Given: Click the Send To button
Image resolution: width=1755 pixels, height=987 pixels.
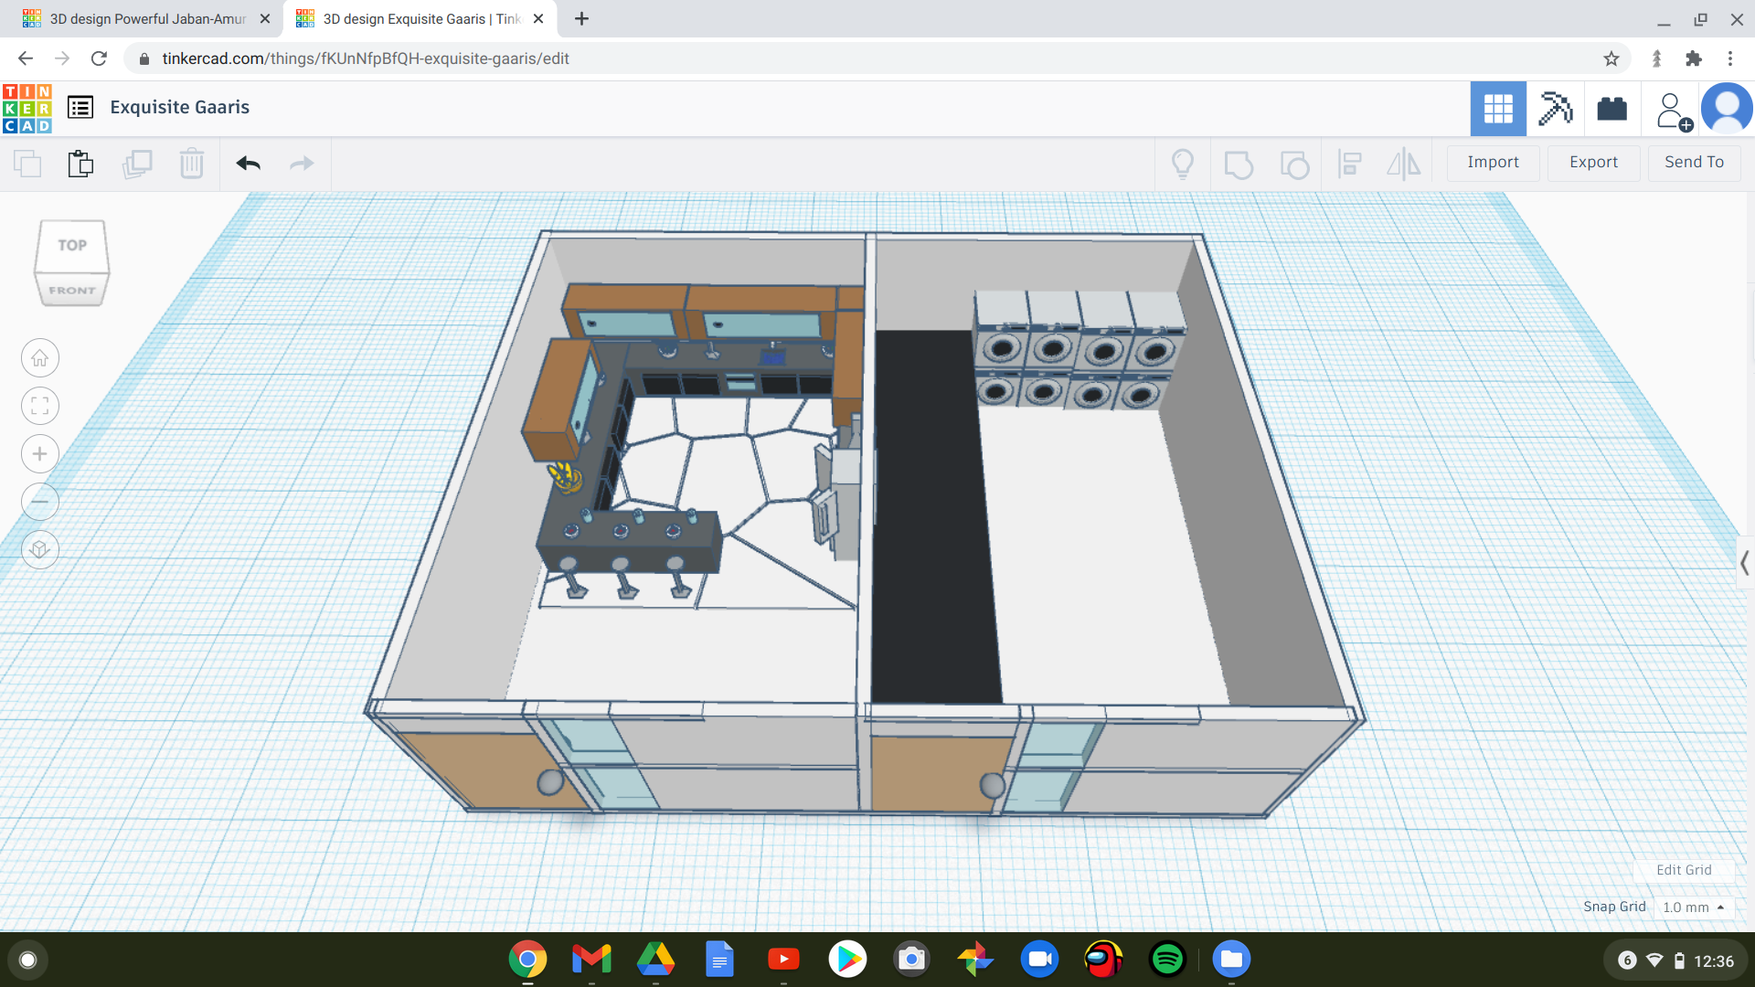Looking at the screenshot, I should coord(1694,163).
